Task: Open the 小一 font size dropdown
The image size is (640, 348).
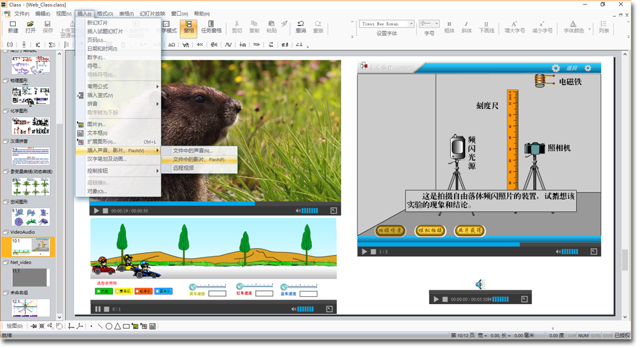Action: [436, 24]
